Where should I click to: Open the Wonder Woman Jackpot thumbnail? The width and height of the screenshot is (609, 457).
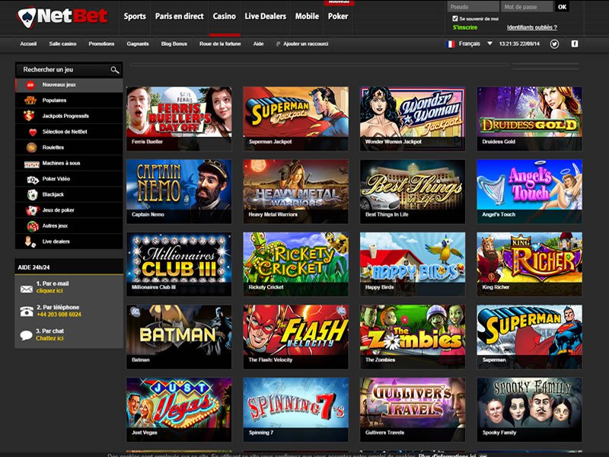click(x=413, y=119)
